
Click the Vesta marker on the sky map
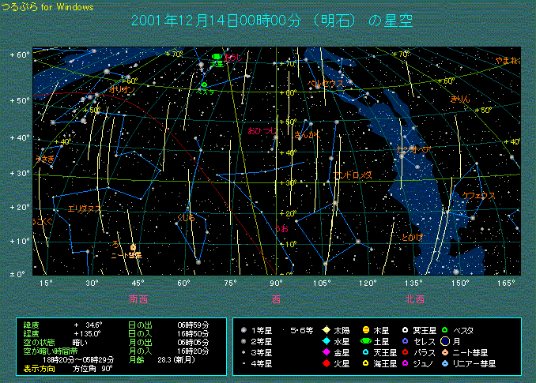pyautogui.click(x=204, y=84)
